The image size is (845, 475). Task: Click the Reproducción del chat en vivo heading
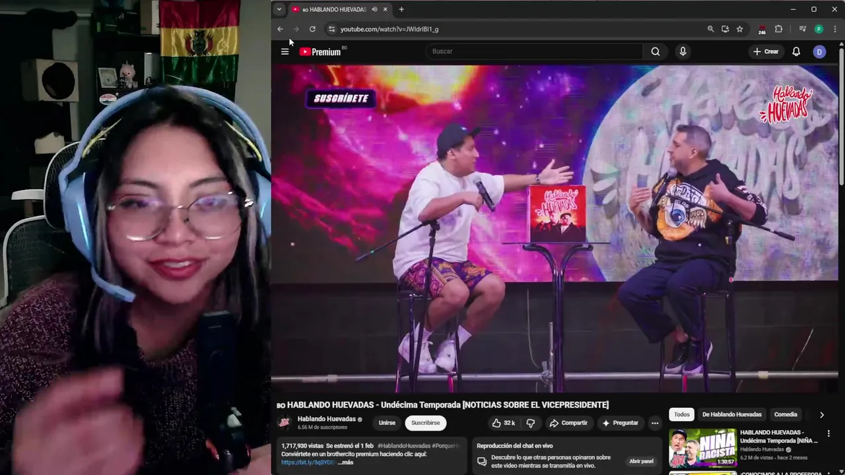514,446
